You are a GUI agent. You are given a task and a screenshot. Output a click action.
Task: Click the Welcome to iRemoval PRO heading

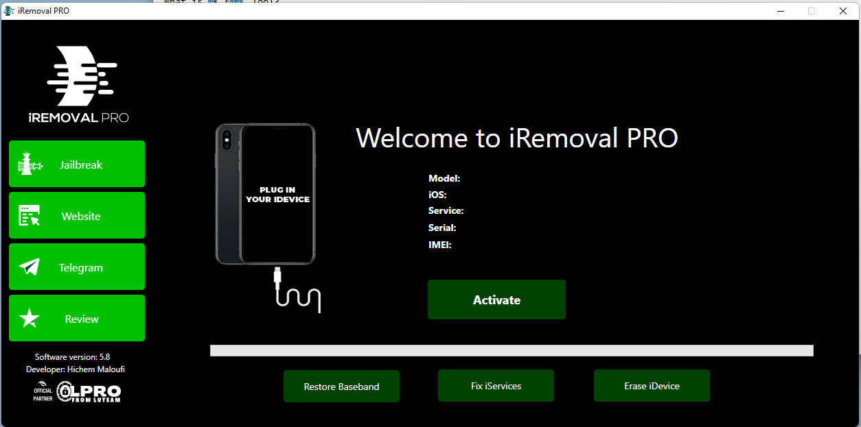517,138
